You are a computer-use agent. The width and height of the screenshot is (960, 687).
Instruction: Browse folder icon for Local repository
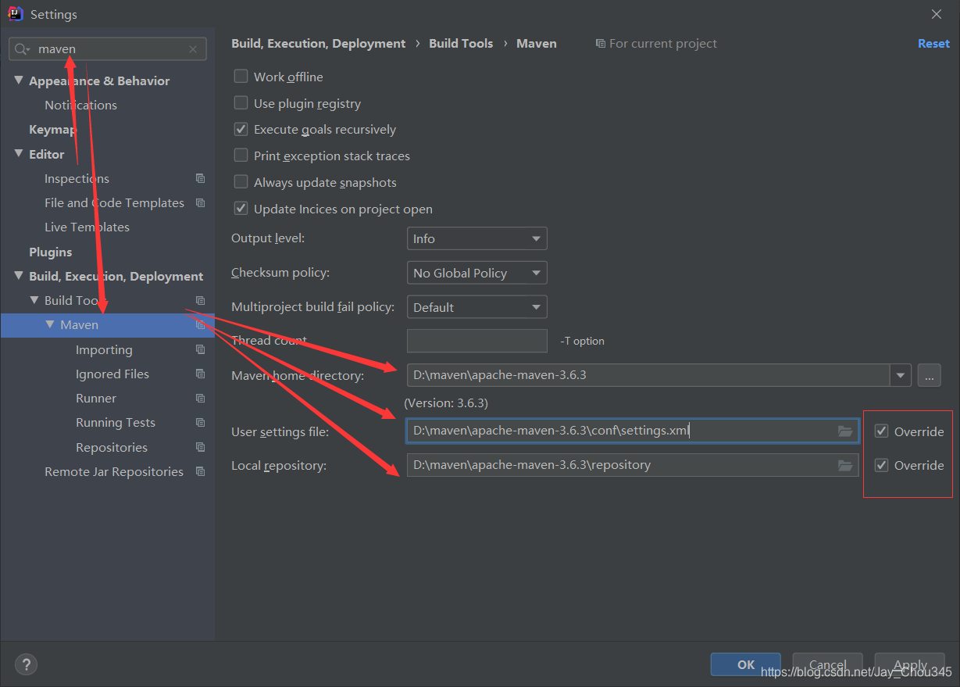tap(844, 465)
